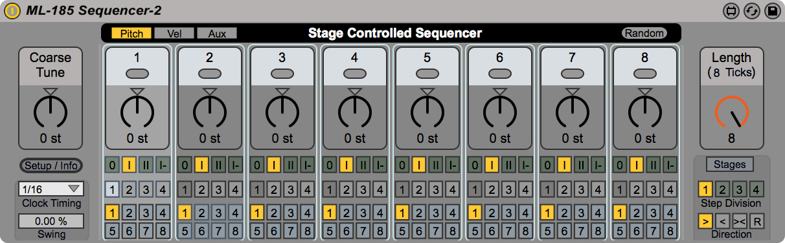Open the Setup / Info panel
The image size is (785, 243).
[51, 166]
